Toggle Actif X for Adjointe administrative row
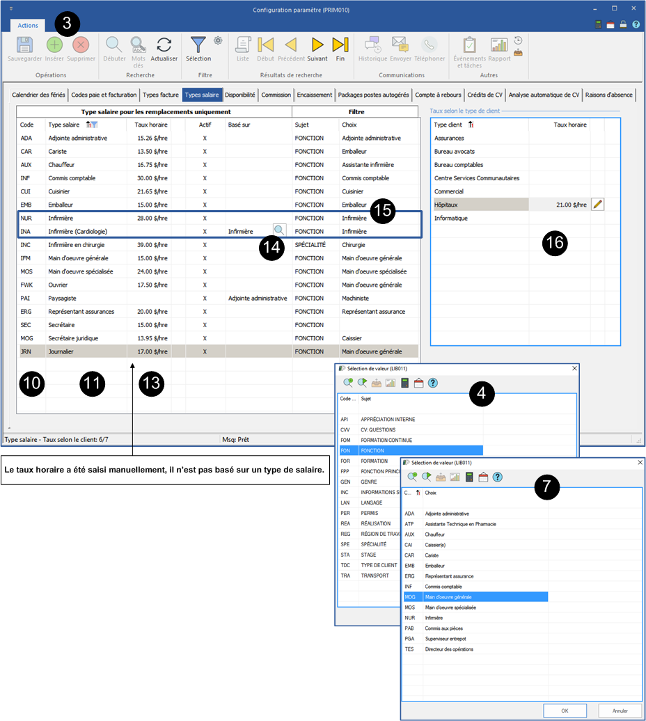Viewport: 646px width, 721px height. [205, 138]
